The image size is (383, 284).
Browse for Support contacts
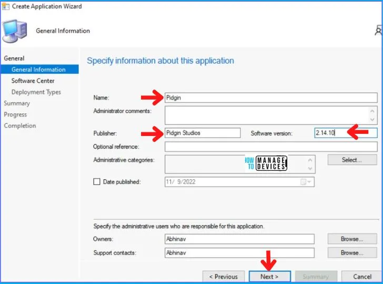pos(352,253)
